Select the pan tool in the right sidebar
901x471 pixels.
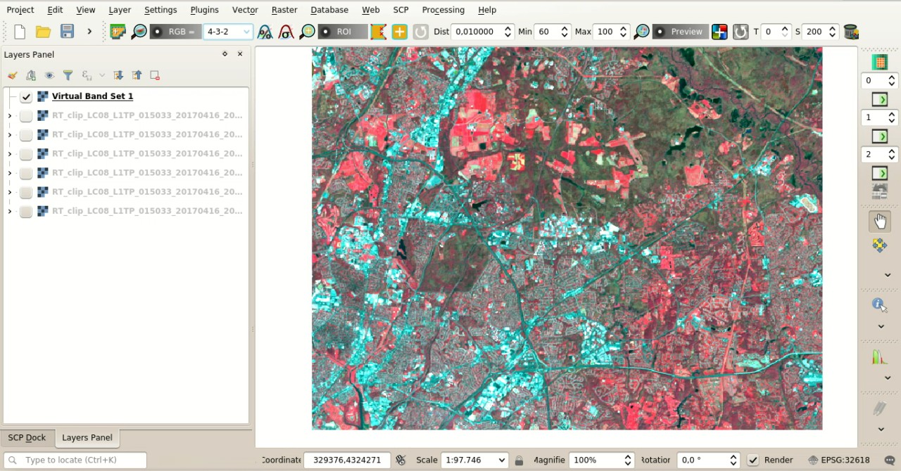pos(879,221)
